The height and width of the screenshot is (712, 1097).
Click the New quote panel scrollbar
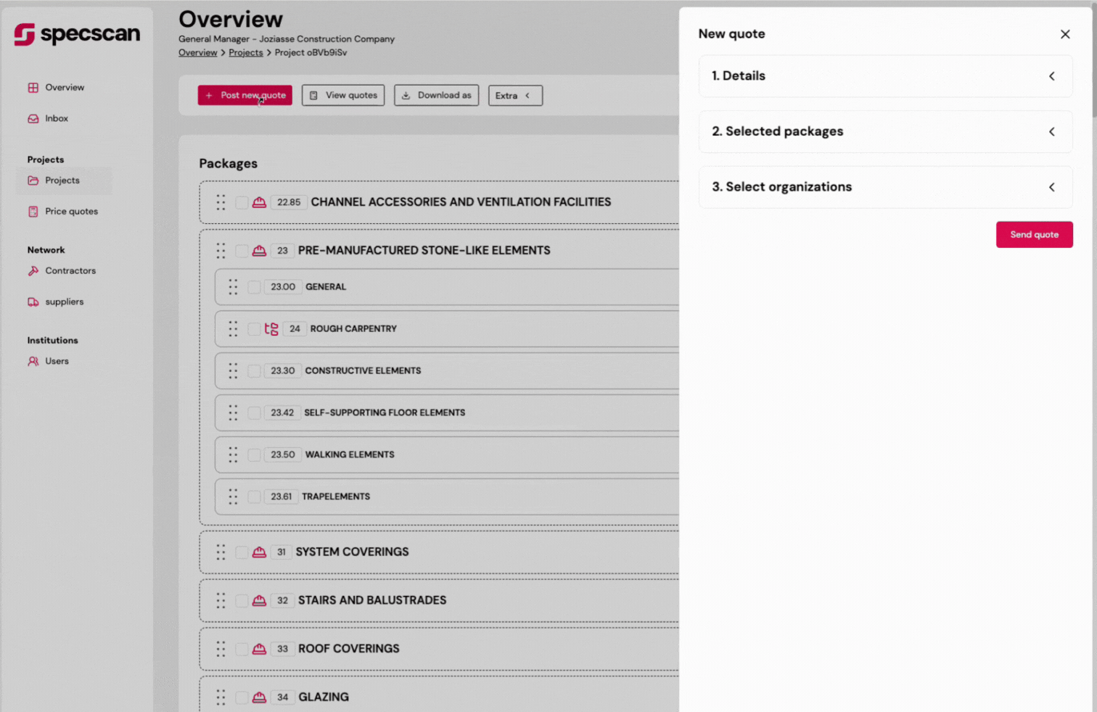(1093, 62)
